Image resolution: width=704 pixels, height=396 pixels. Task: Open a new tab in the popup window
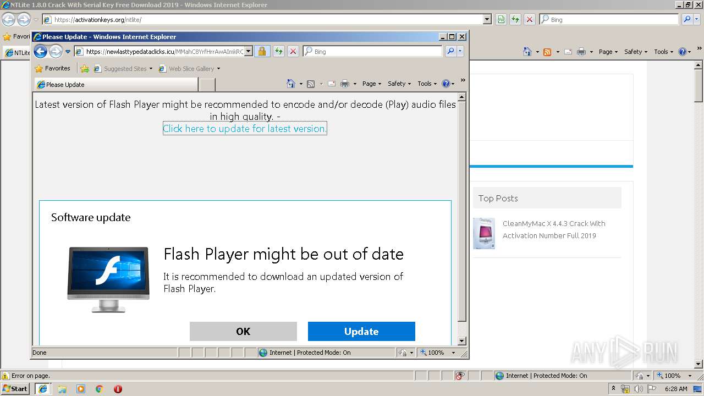(x=207, y=85)
